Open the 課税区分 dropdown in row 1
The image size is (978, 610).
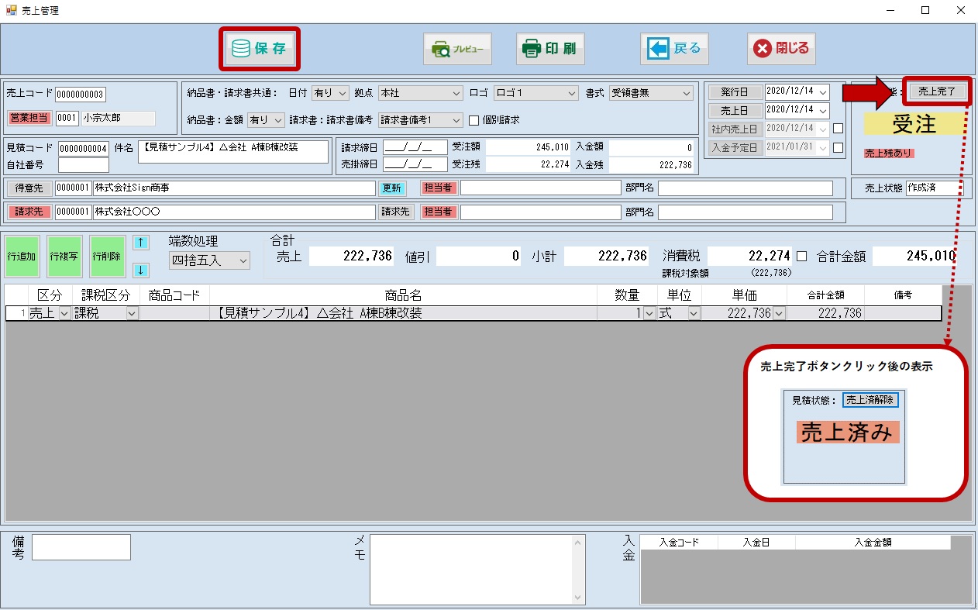tap(132, 313)
